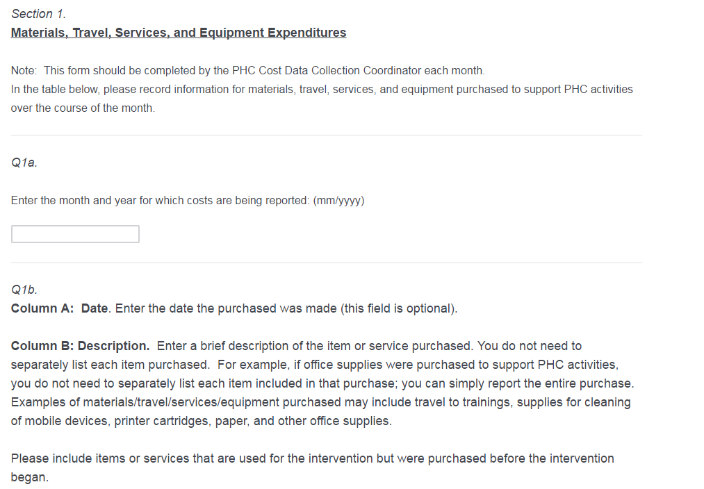Click the horizontal divider above Q1b
Image resolution: width=704 pixels, height=489 pixels.
tap(327, 263)
